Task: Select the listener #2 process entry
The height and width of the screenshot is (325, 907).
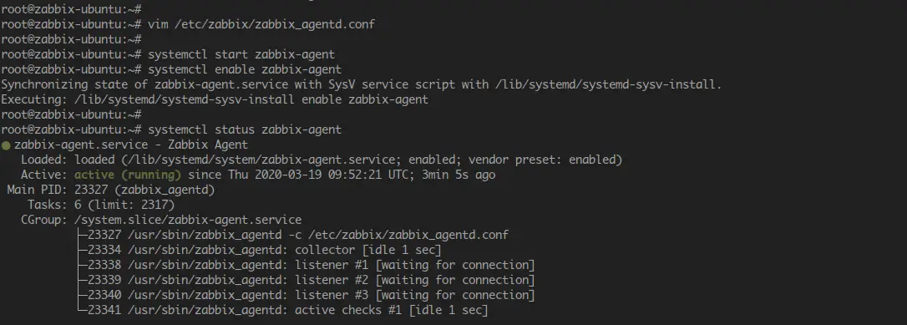Action: pyautogui.click(x=306, y=280)
